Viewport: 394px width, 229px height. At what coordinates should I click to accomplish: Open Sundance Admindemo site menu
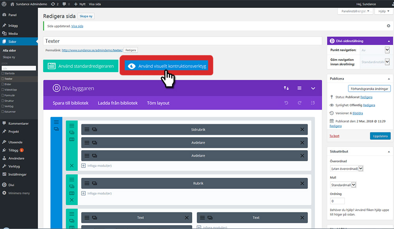[29, 4]
